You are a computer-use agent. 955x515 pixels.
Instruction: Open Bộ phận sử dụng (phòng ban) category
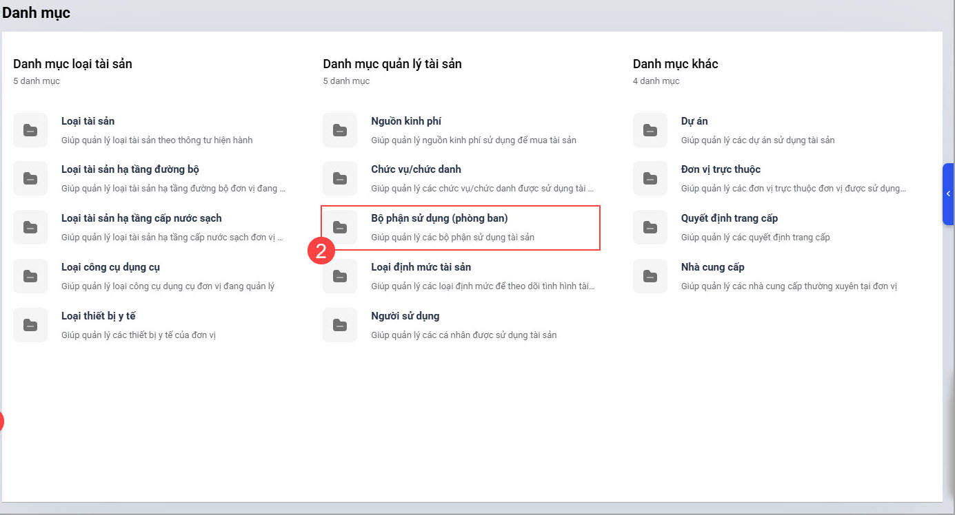439,219
